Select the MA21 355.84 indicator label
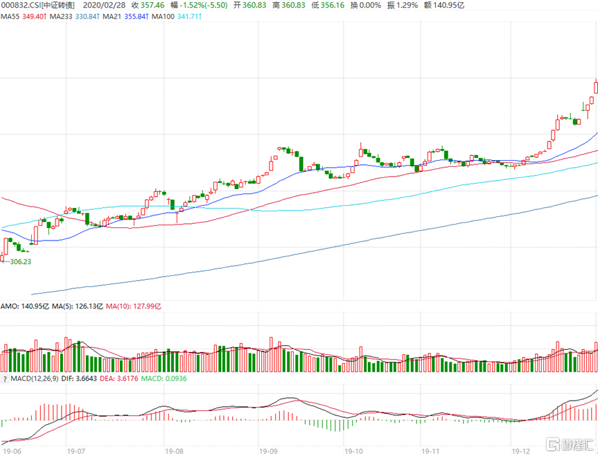This screenshot has width=598, height=456. pyautogui.click(x=125, y=17)
